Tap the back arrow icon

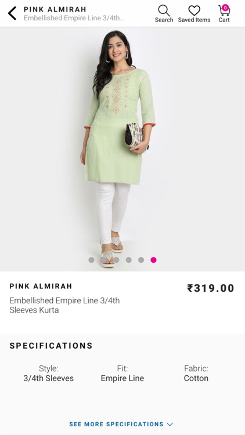pyautogui.click(x=12, y=13)
